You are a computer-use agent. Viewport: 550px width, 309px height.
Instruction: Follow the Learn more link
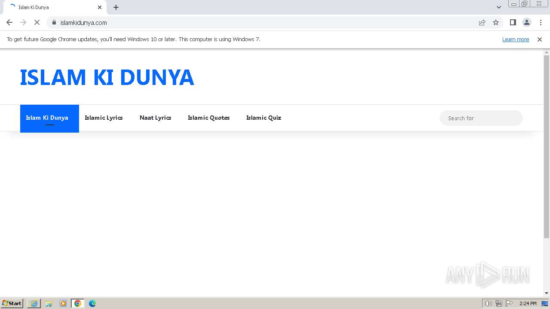(x=516, y=39)
